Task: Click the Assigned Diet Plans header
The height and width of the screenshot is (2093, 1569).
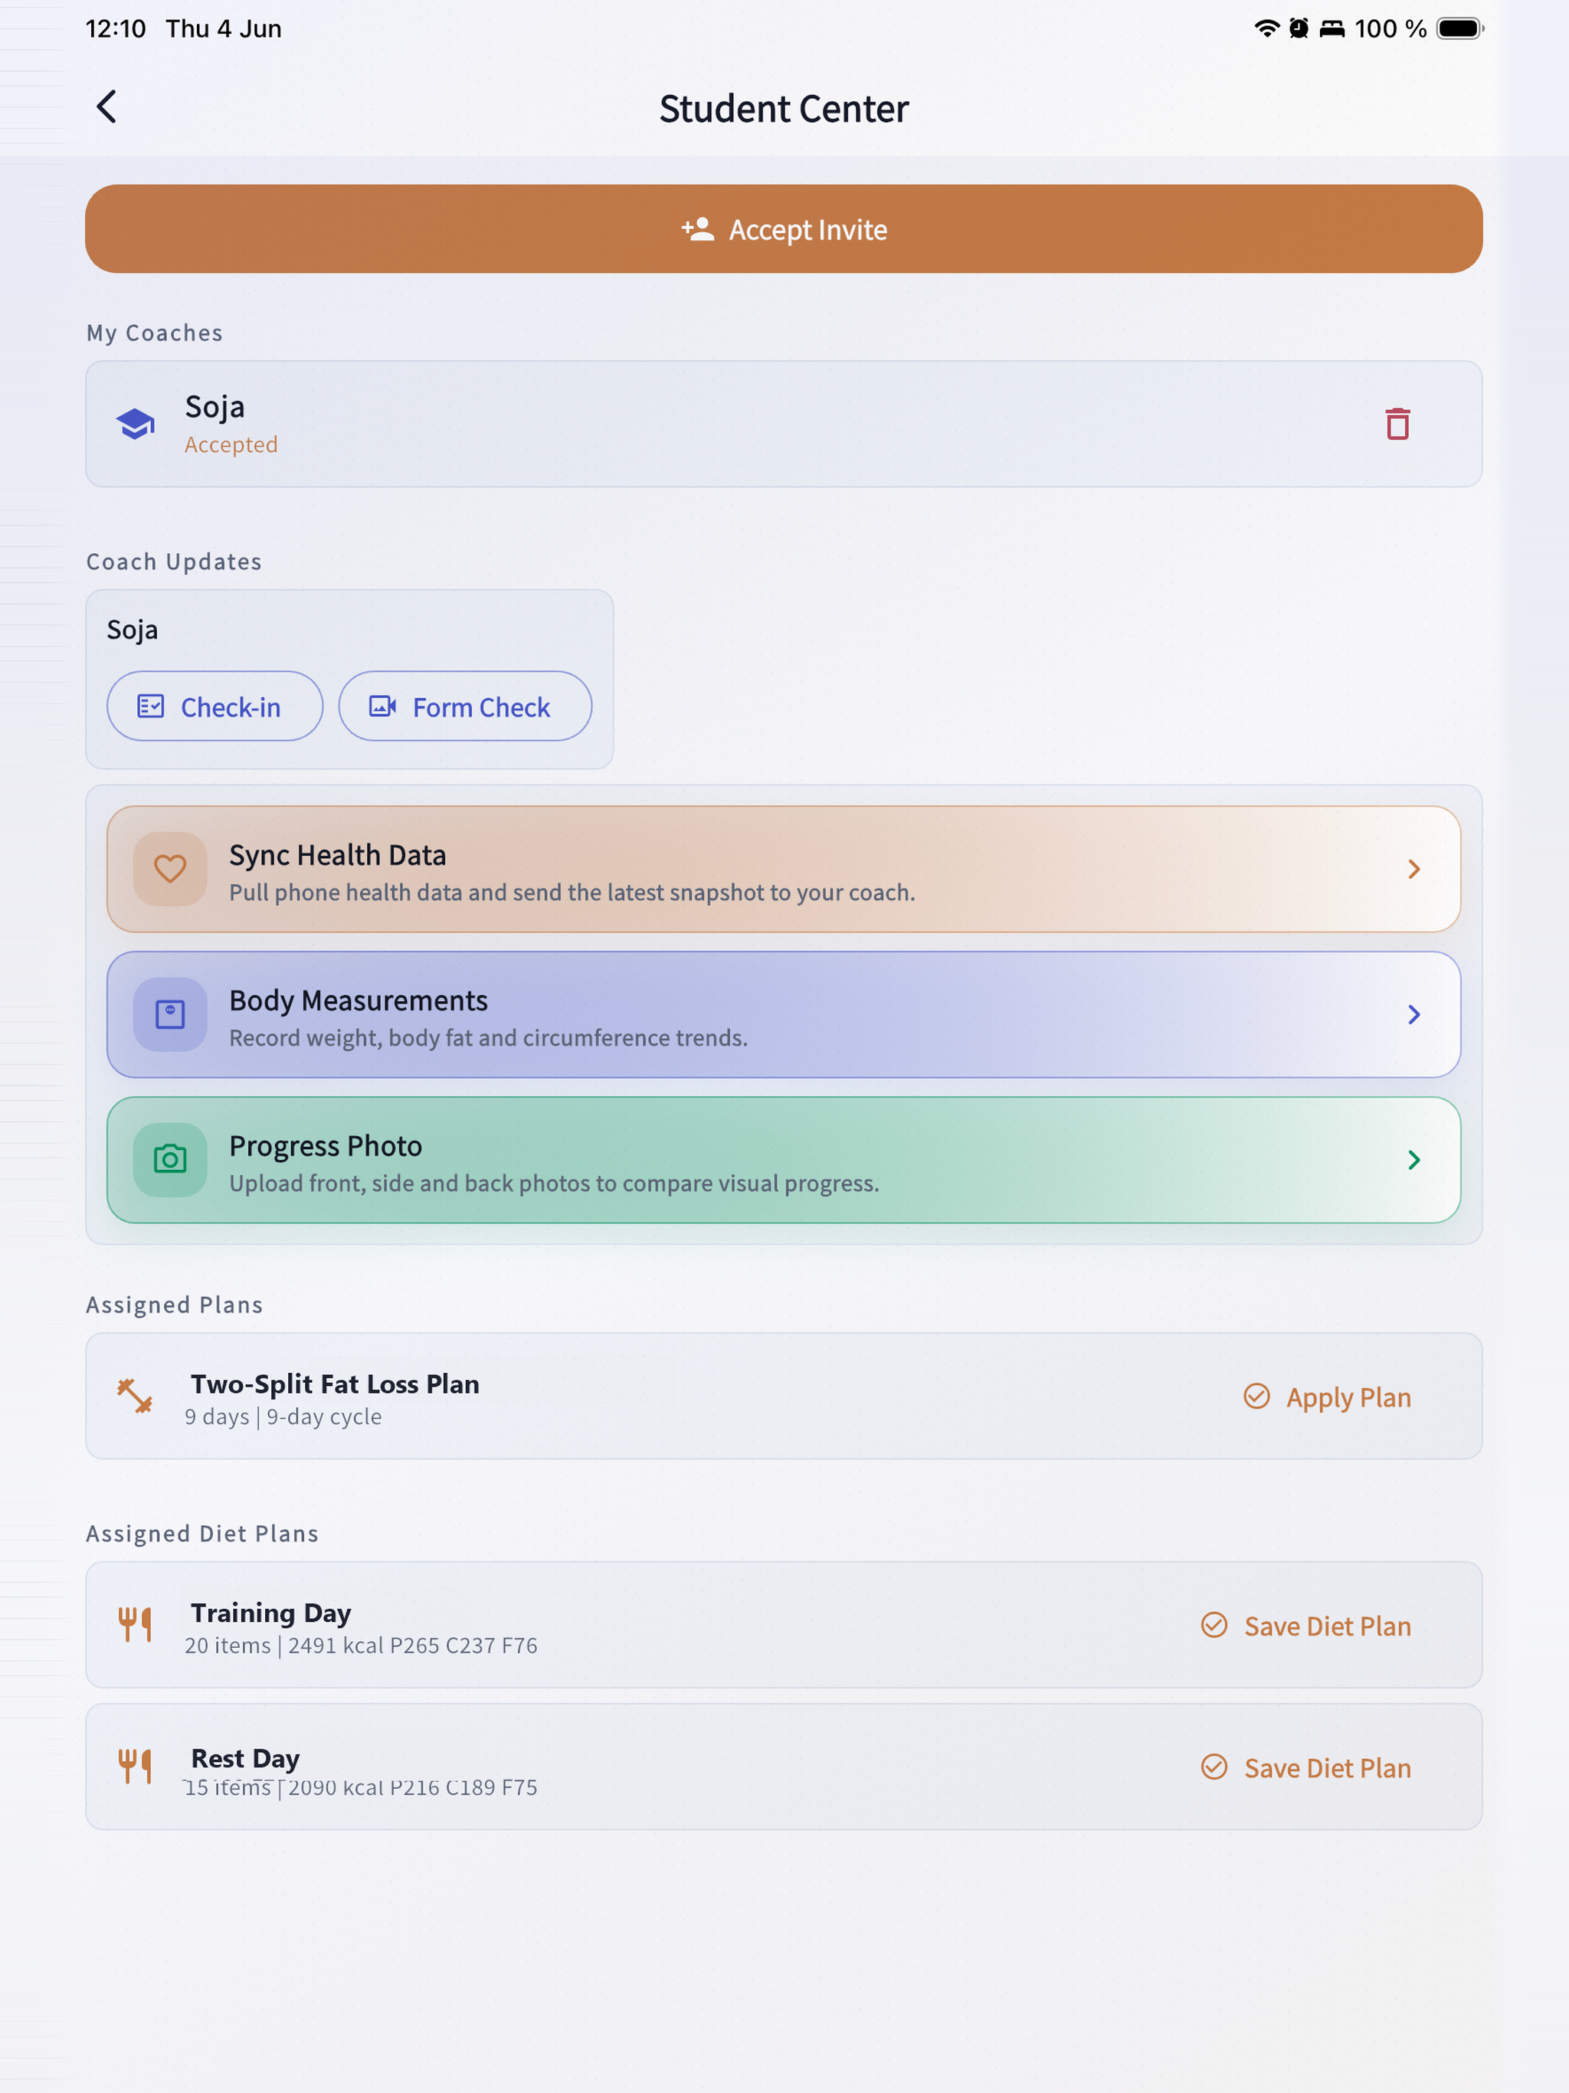Action: [x=202, y=1533]
